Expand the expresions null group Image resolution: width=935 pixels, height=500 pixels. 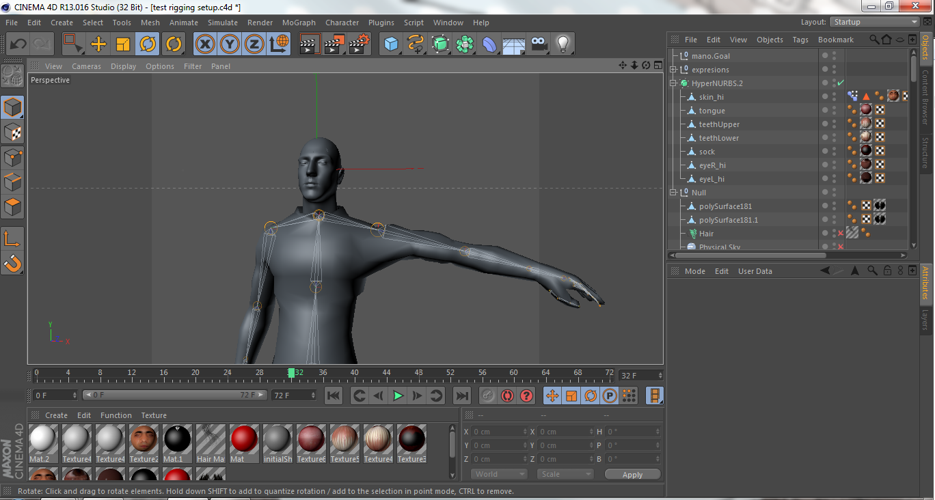tap(673, 70)
